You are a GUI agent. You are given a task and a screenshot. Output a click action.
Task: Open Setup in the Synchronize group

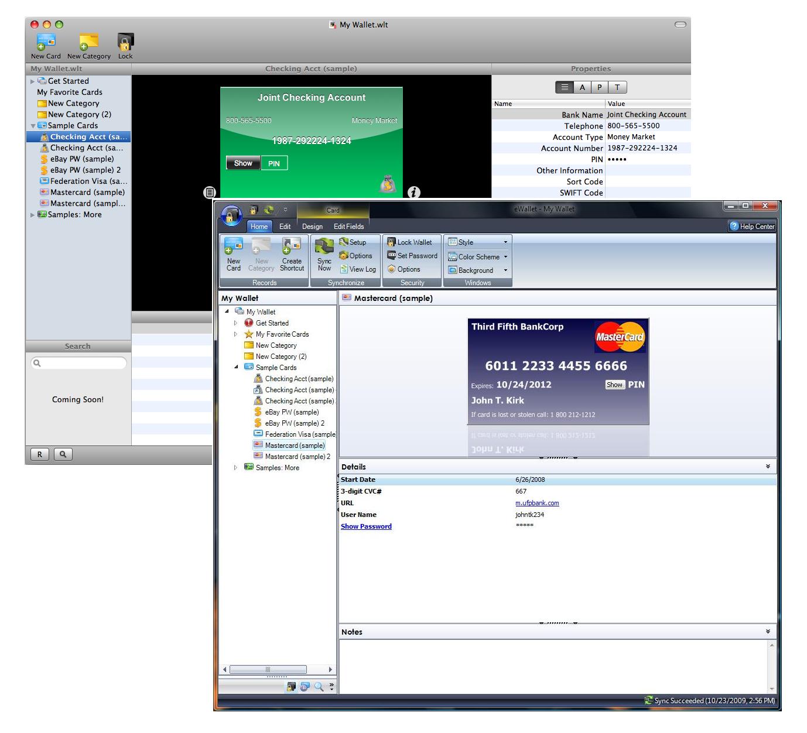353,242
